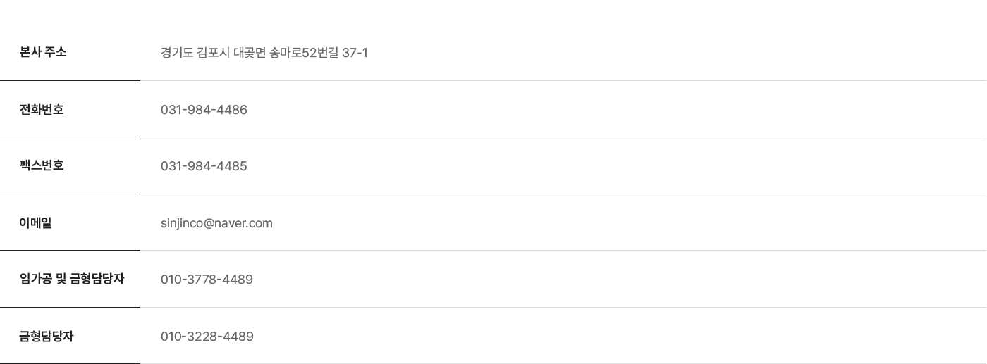Screen dimensions: 987x364
Task: Click 금형담당자 in the 임가공 및 label
Action: [x=97, y=279]
